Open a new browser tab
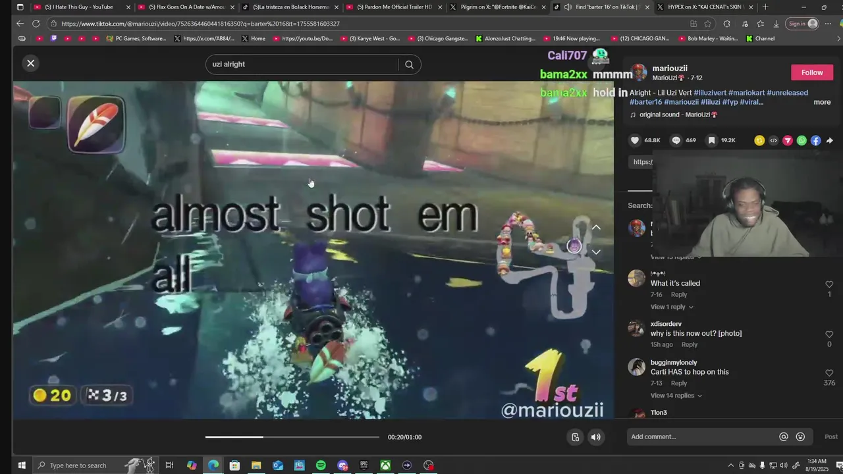Image resolution: width=843 pixels, height=474 pixels. pyautogui.click(x=765, y=7)
